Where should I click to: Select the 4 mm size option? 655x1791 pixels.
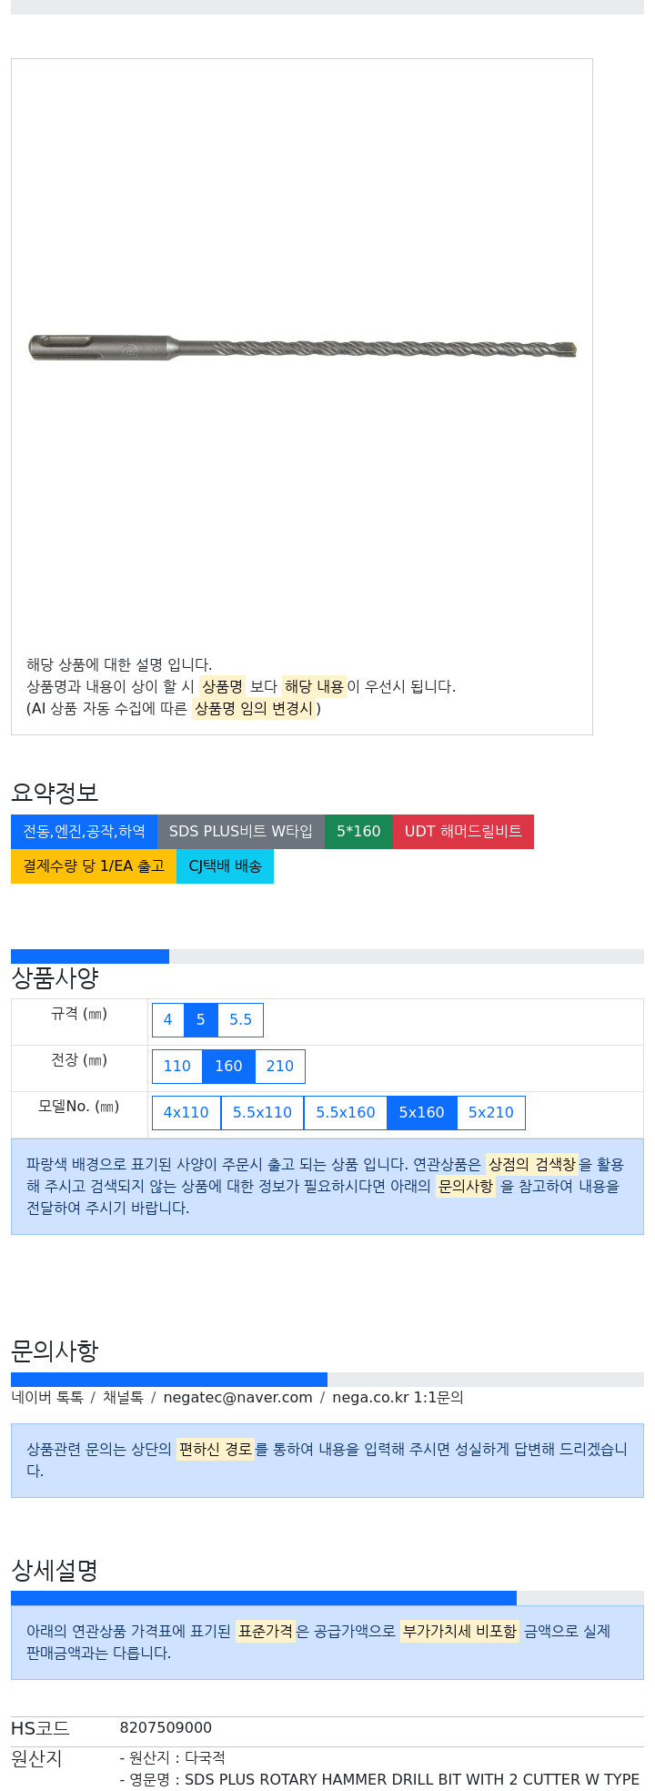167,1020
